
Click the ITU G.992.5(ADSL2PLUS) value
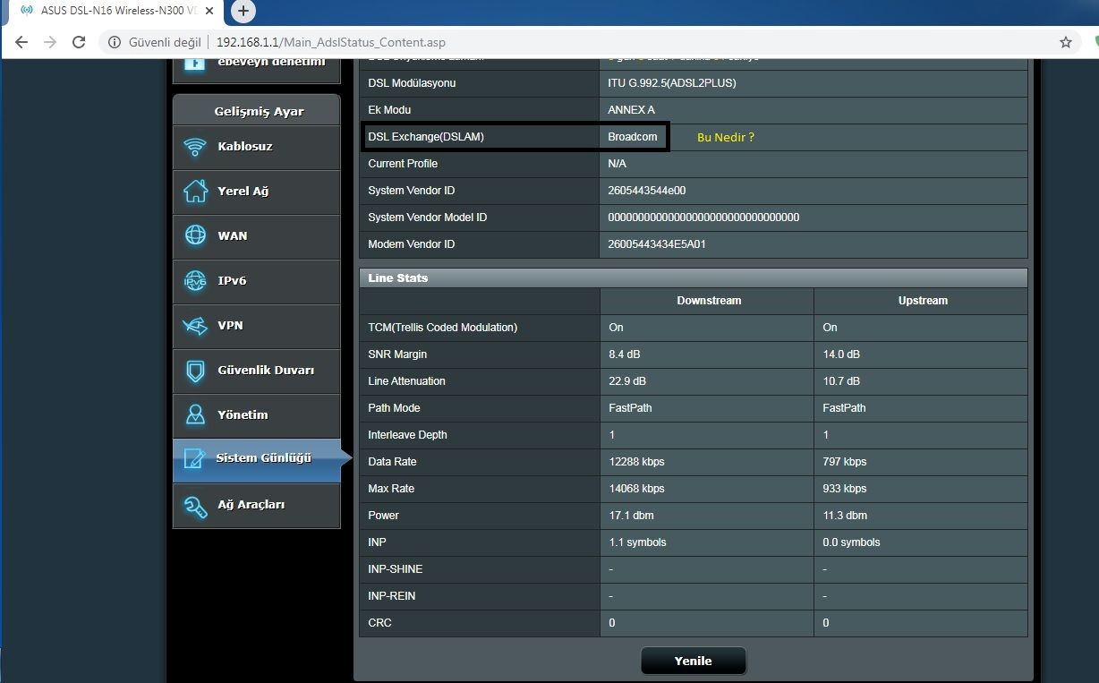point(672,83)
